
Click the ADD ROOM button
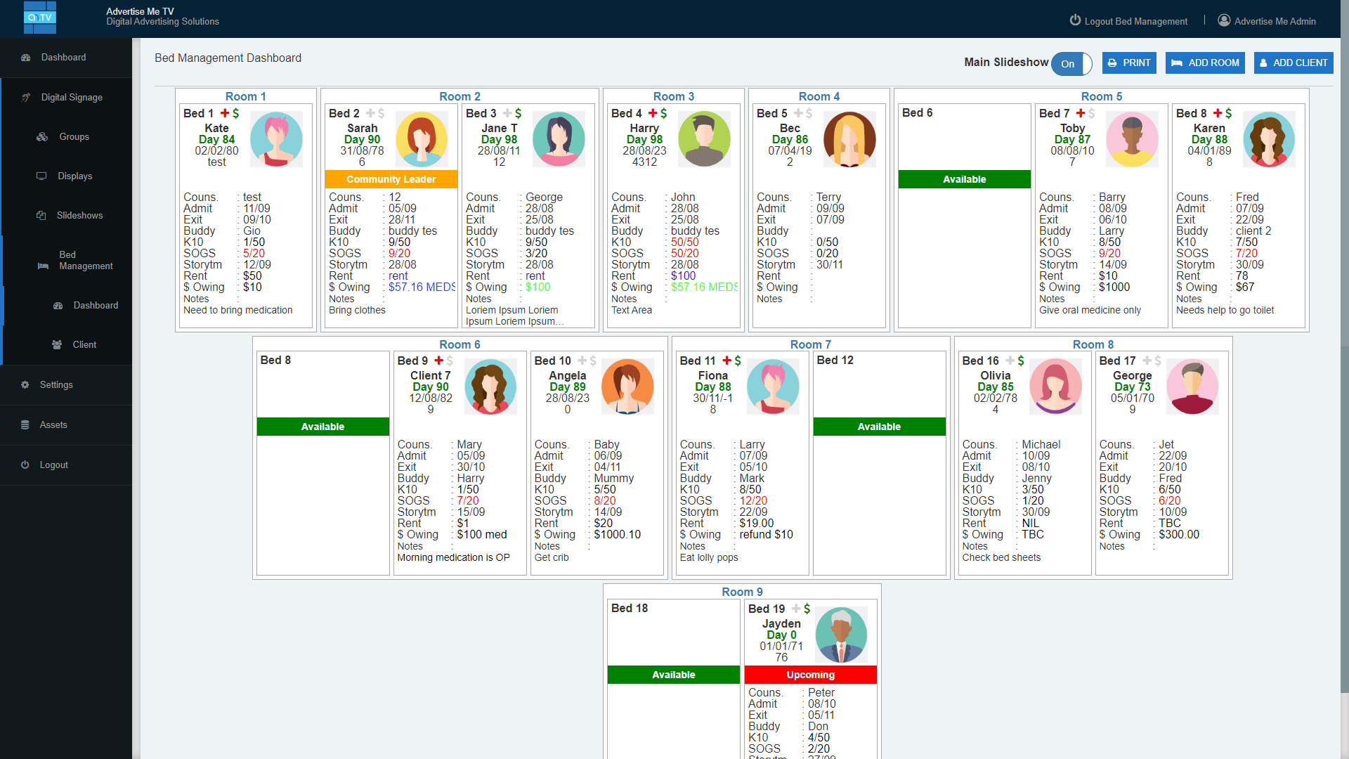[x=1204, y=63]
